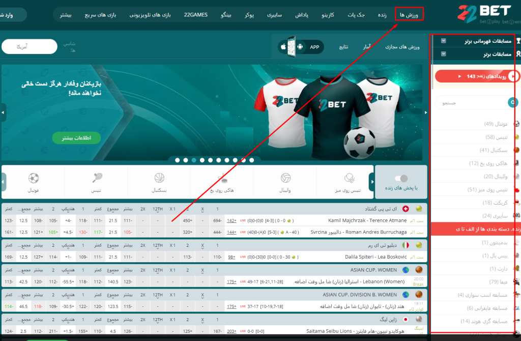Open the جک پات menu item
521x341 pixels.
click(x=356, y=15)
